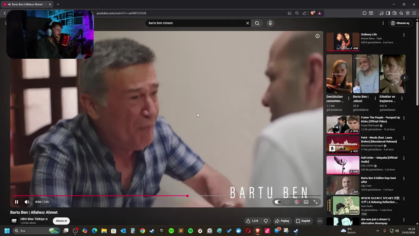Open a new browser tab
This screenshot has width=419, height=236.
pyautogui.click(x=58, y=4)
